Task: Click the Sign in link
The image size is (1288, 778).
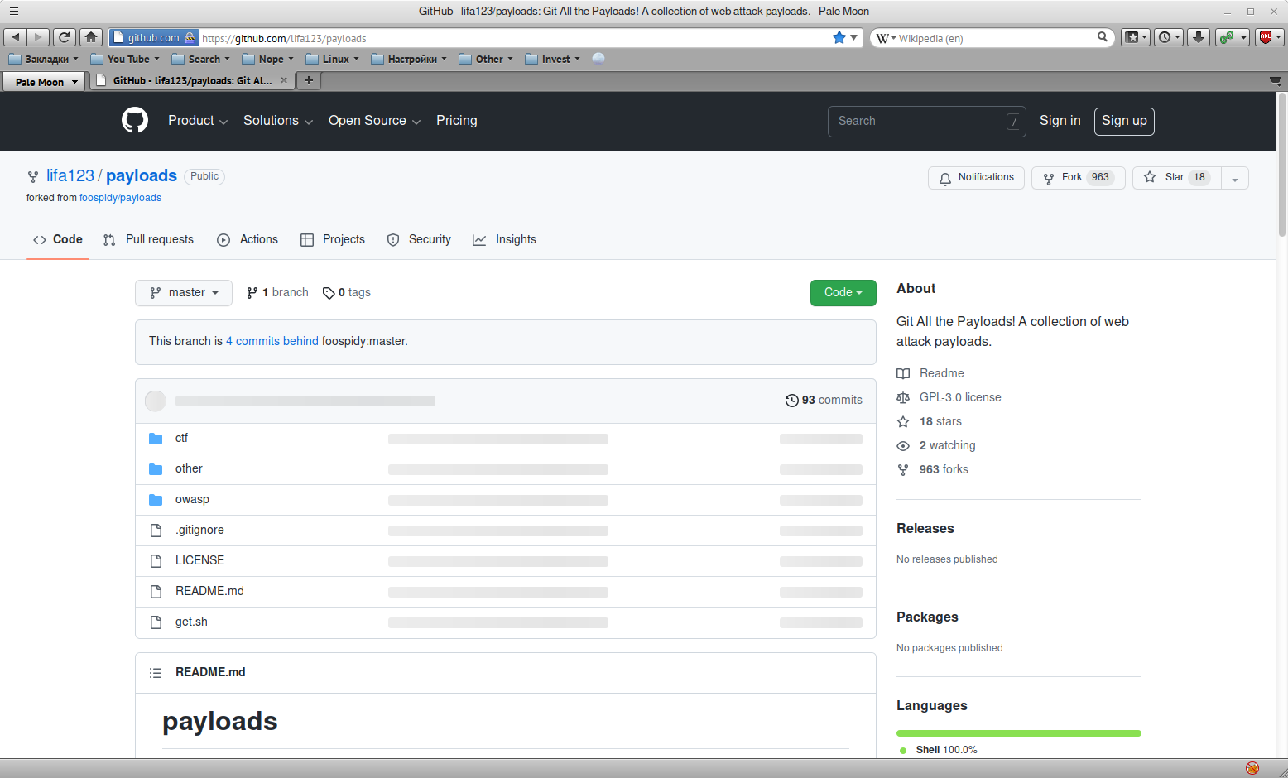Action: pos(1060,121)
